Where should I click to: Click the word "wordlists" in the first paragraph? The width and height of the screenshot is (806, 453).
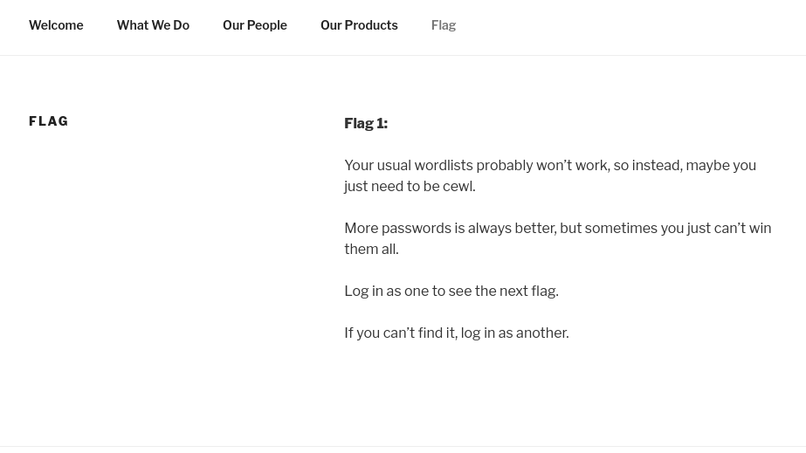443,166
